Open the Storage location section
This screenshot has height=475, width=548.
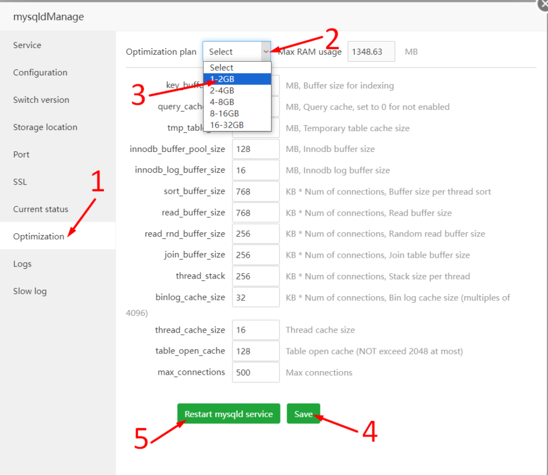tap(45, 127)
